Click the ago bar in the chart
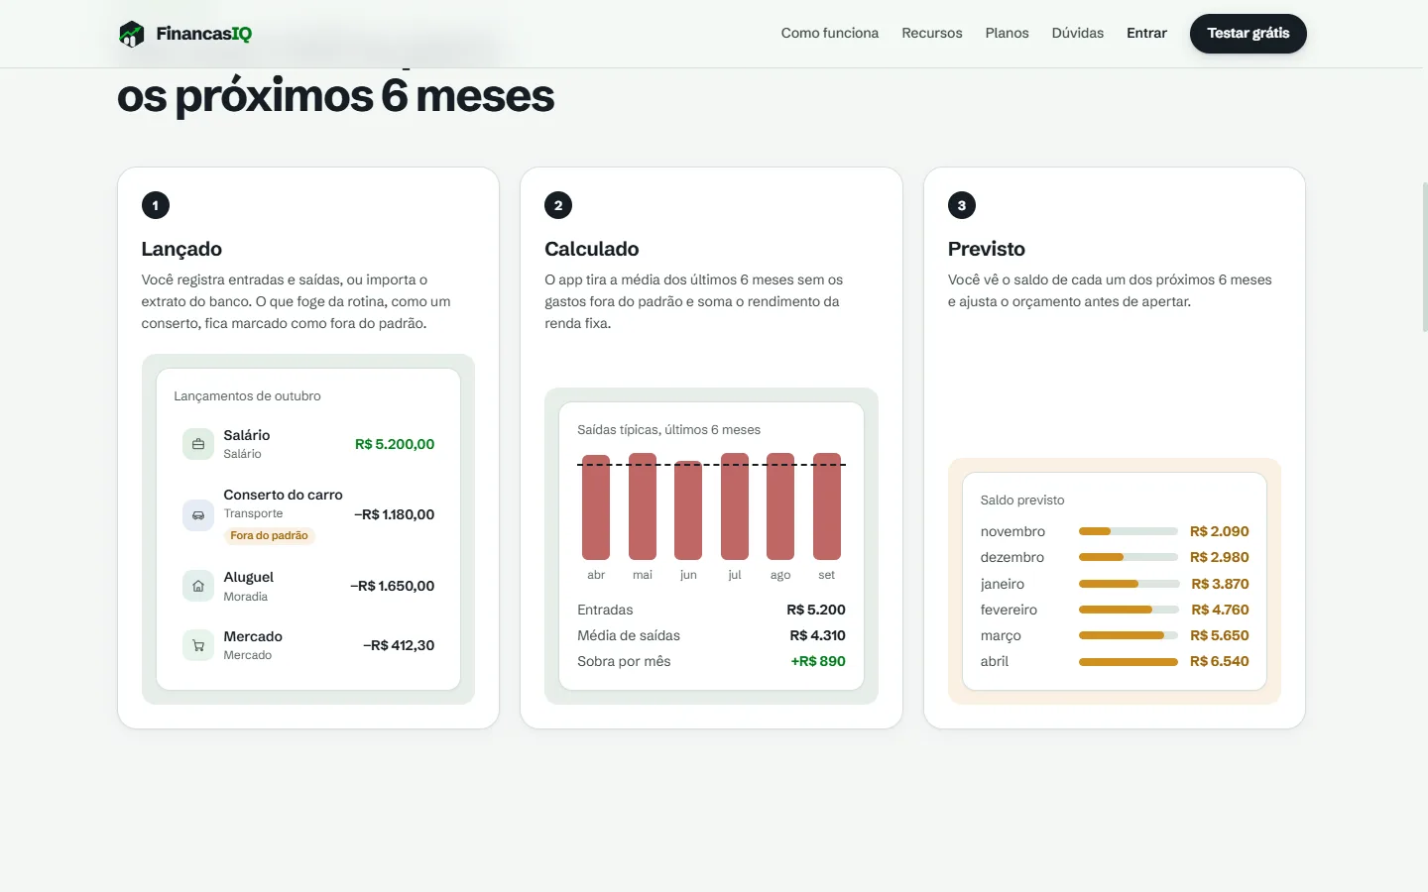 pyautogui.click(x=780, y=506)
